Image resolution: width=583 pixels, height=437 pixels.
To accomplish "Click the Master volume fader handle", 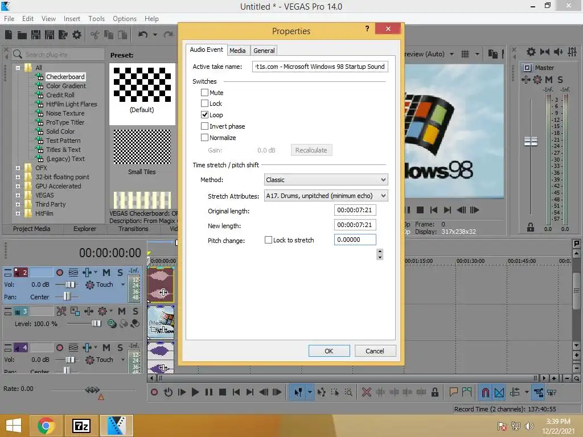I will click(x=531, y=142).
